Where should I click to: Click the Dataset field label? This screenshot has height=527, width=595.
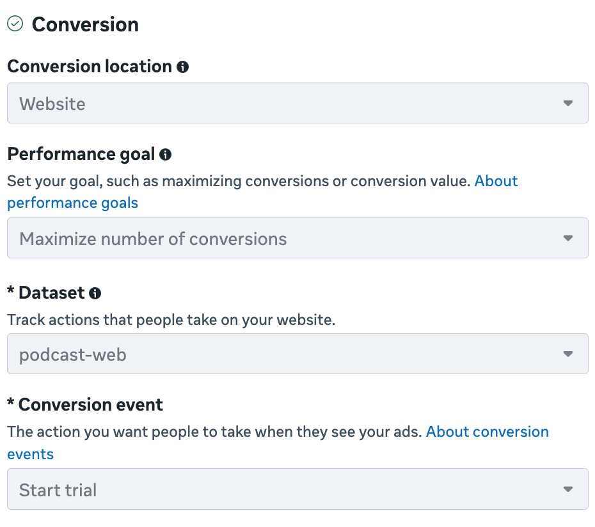51,293
